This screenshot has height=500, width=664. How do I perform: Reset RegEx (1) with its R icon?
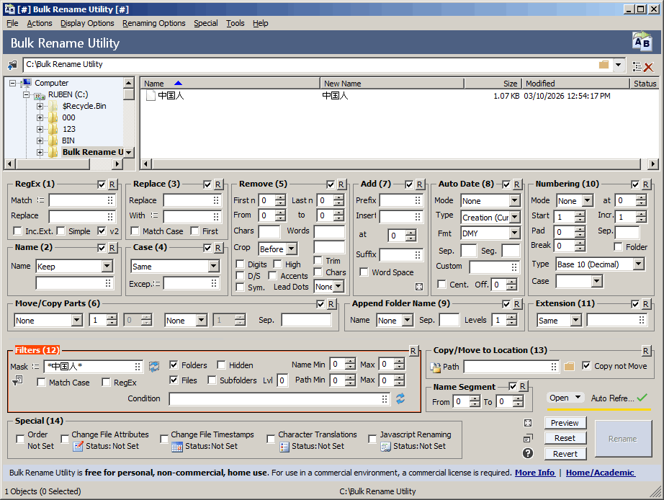coord(112,184)
